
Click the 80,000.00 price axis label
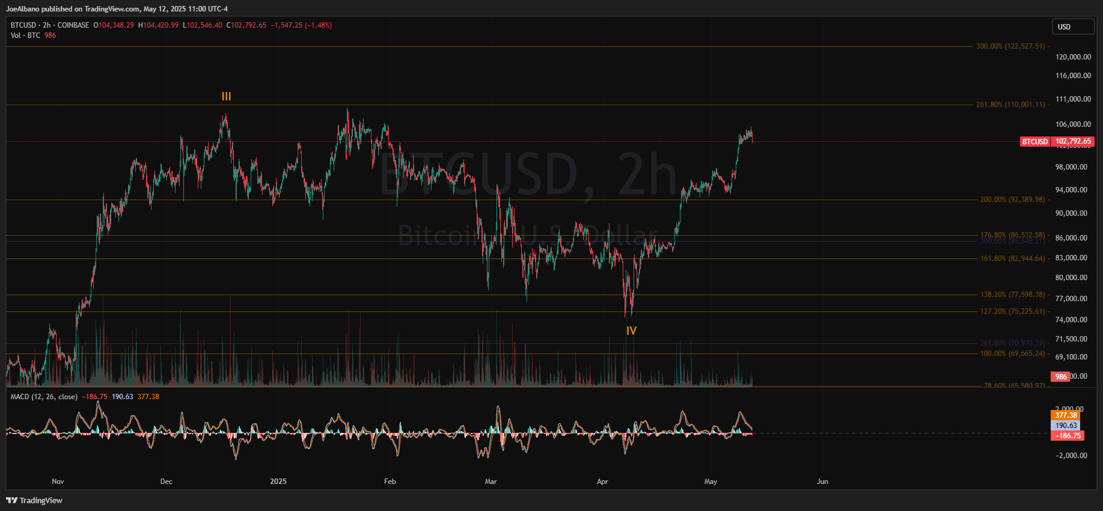tap(1071, 278)
